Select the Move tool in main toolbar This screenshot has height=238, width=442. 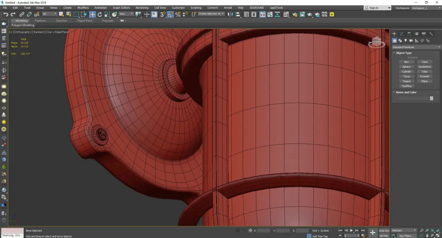point(92,14)
